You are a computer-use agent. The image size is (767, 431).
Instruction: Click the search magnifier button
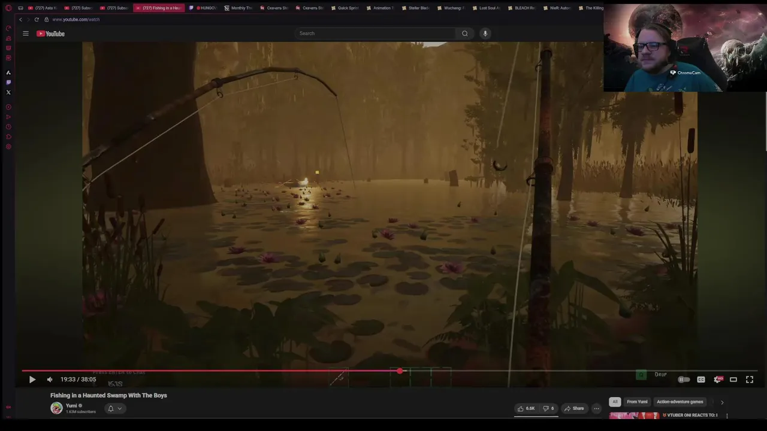(464, 34)
